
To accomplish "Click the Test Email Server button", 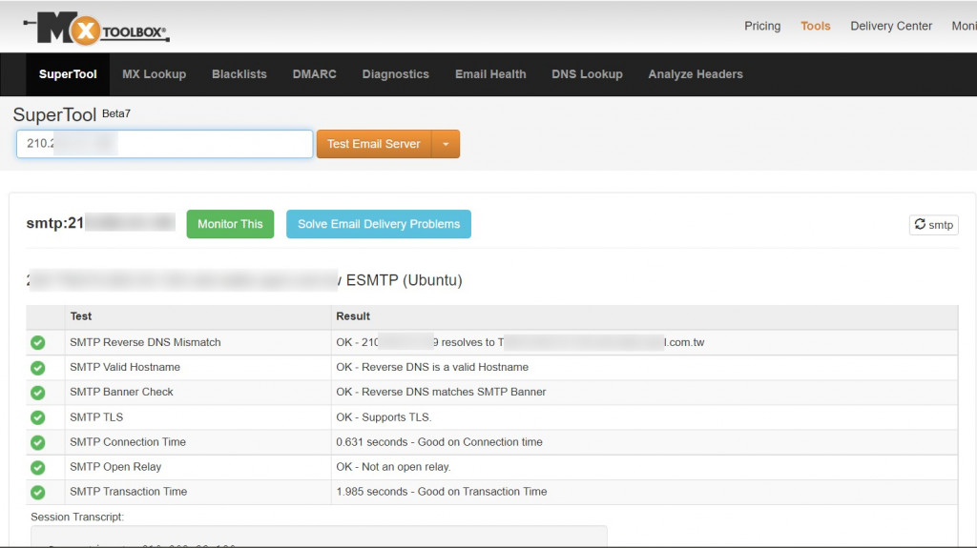I will (374, 144).
